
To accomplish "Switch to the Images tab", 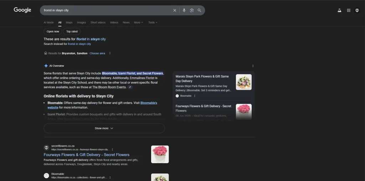I will pyautogui.click(x=81, y=22).
